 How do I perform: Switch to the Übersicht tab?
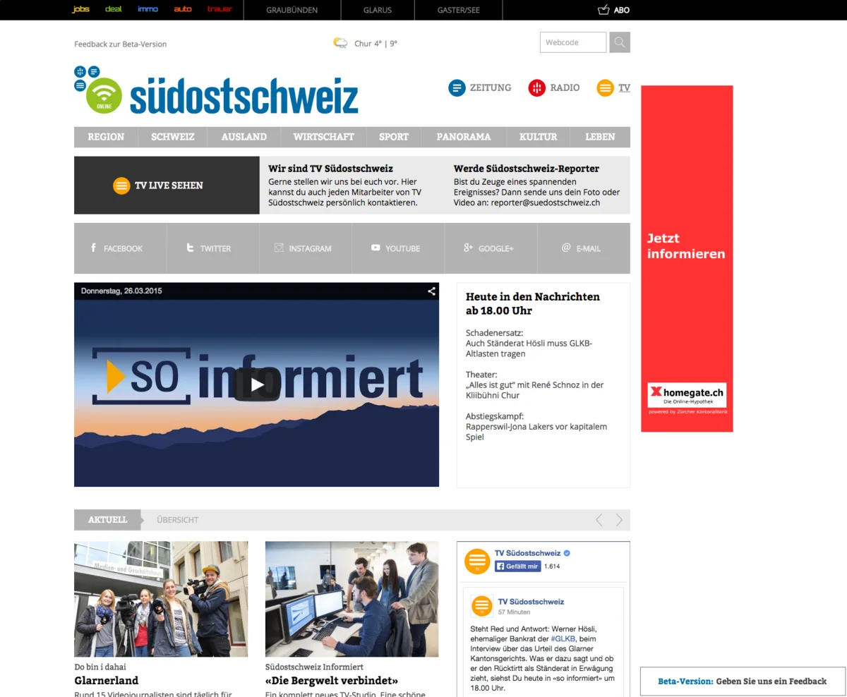178,520
